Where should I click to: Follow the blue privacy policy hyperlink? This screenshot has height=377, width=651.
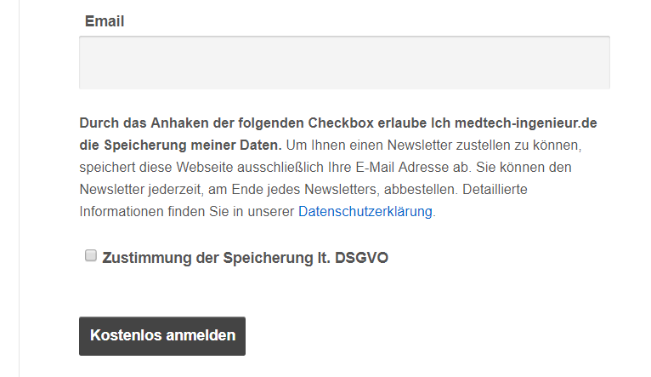(x=365, y=211)
